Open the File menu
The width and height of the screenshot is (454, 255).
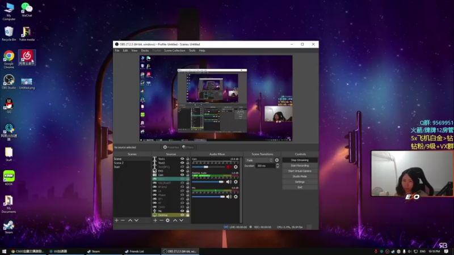click(117, 50)
